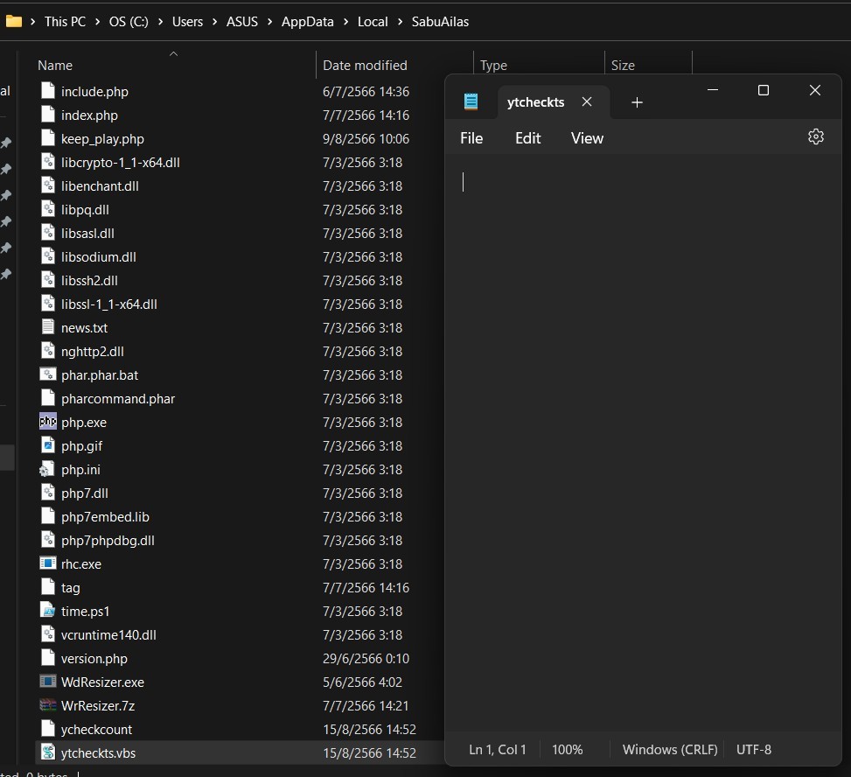
Task: Select the index.php file name
Action: pos(89,115)
